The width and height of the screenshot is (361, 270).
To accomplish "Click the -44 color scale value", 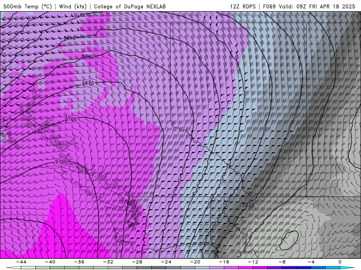I will pyautogui.click(x=21, y=262).
